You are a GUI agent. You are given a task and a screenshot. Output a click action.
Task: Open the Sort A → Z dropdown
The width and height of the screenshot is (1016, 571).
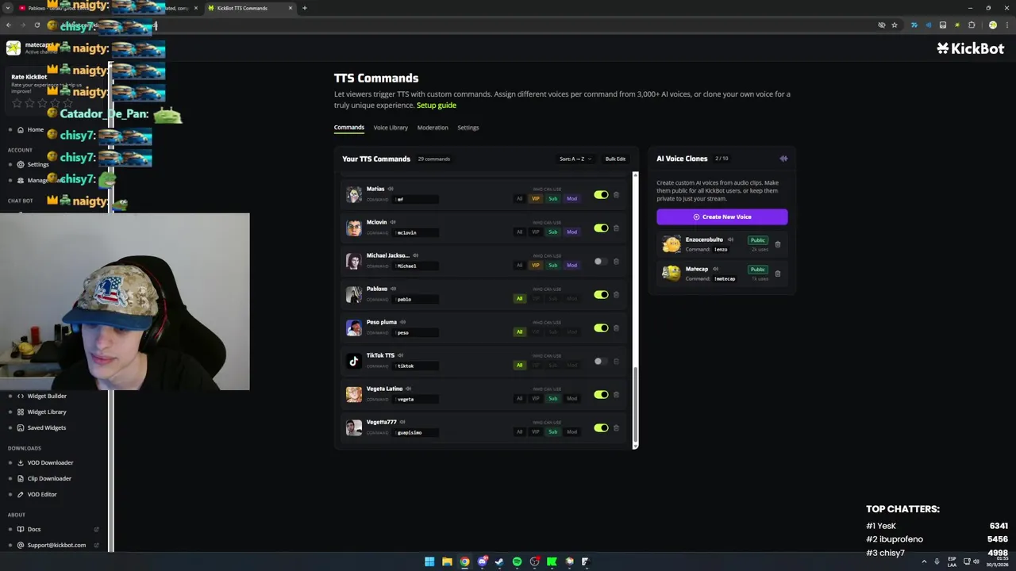[575, 159]
